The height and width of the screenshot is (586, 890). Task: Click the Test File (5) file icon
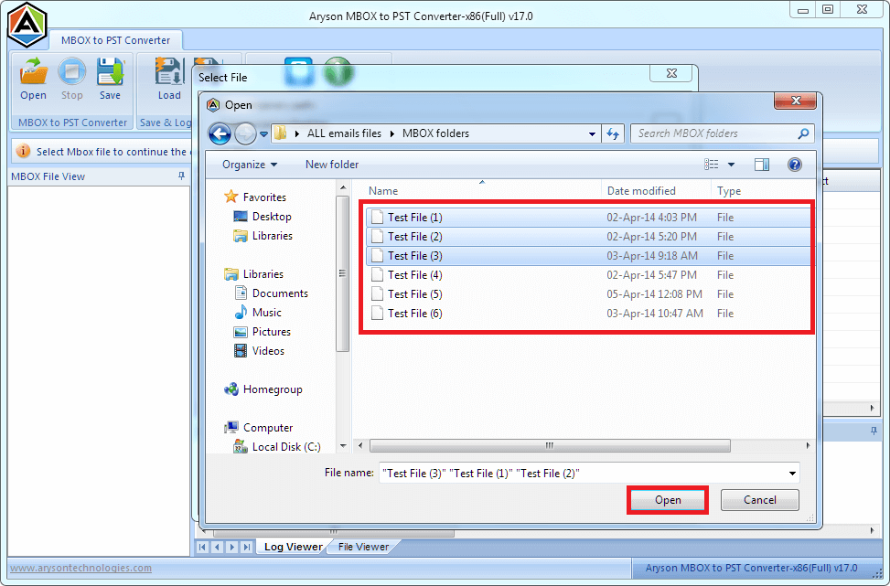tap(378, 294)
